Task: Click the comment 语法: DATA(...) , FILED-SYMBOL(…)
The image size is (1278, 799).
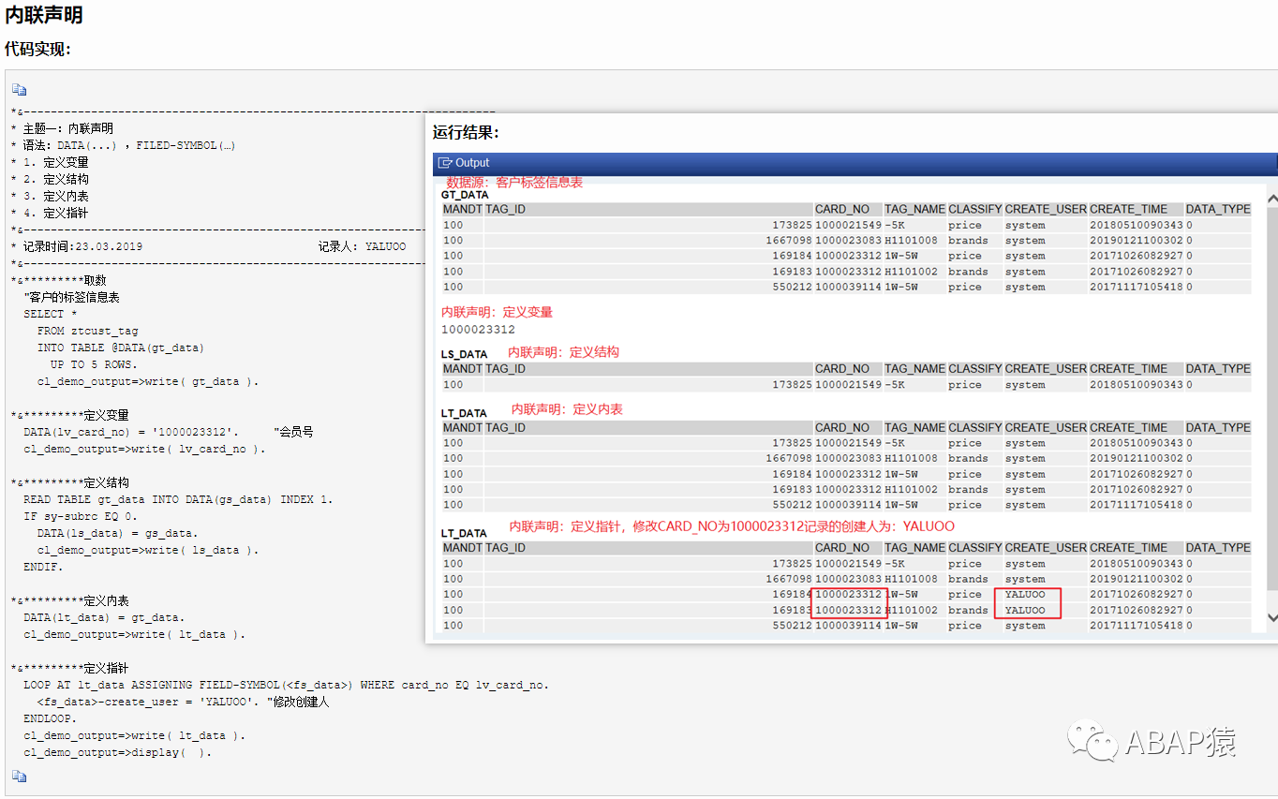Action: pos(123,145)
